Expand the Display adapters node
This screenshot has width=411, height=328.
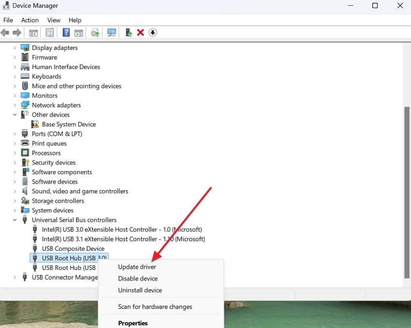point(15,48)
